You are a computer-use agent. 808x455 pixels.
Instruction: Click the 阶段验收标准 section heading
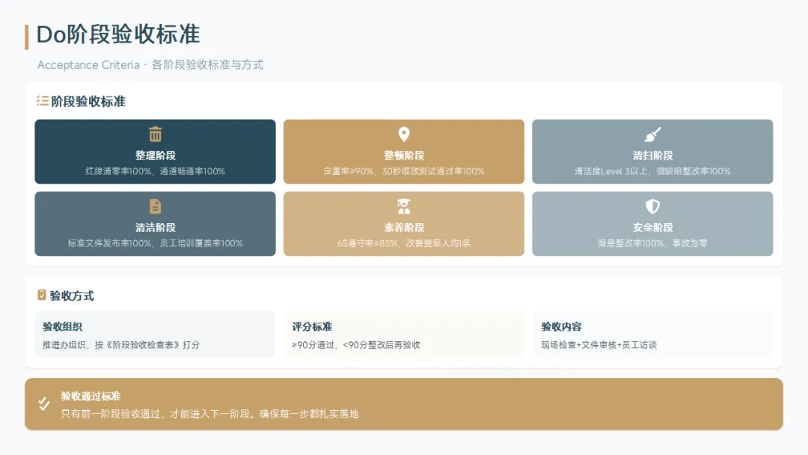[88, 102]
